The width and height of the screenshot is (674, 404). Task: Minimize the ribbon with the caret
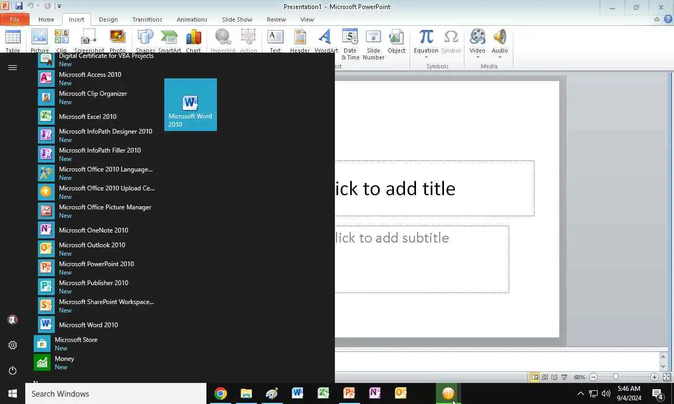[657, 19]
